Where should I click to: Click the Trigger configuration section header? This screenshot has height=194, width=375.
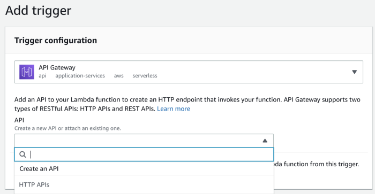tap(56, 40)
